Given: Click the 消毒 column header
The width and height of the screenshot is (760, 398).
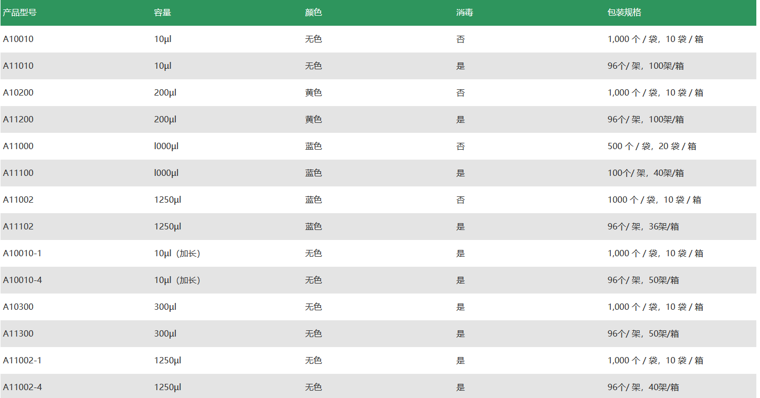Looking at the screenshot, I should click(x=465, y=12).
